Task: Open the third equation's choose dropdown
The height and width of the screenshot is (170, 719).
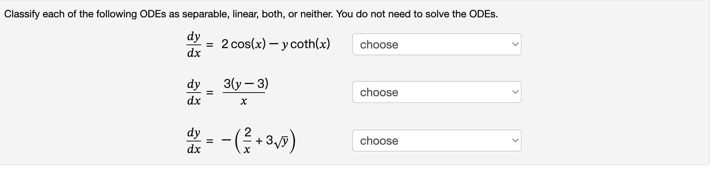Action: [x=436, y=141]
